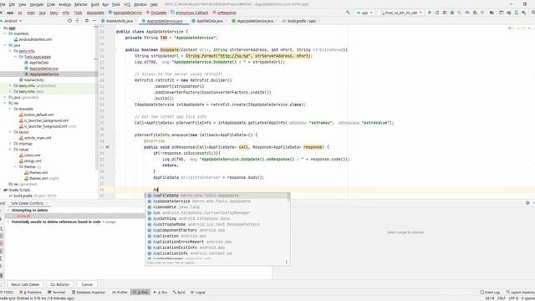Collapse the values folder
Viewport: 535px width, 301px height.
click(10, 150)
